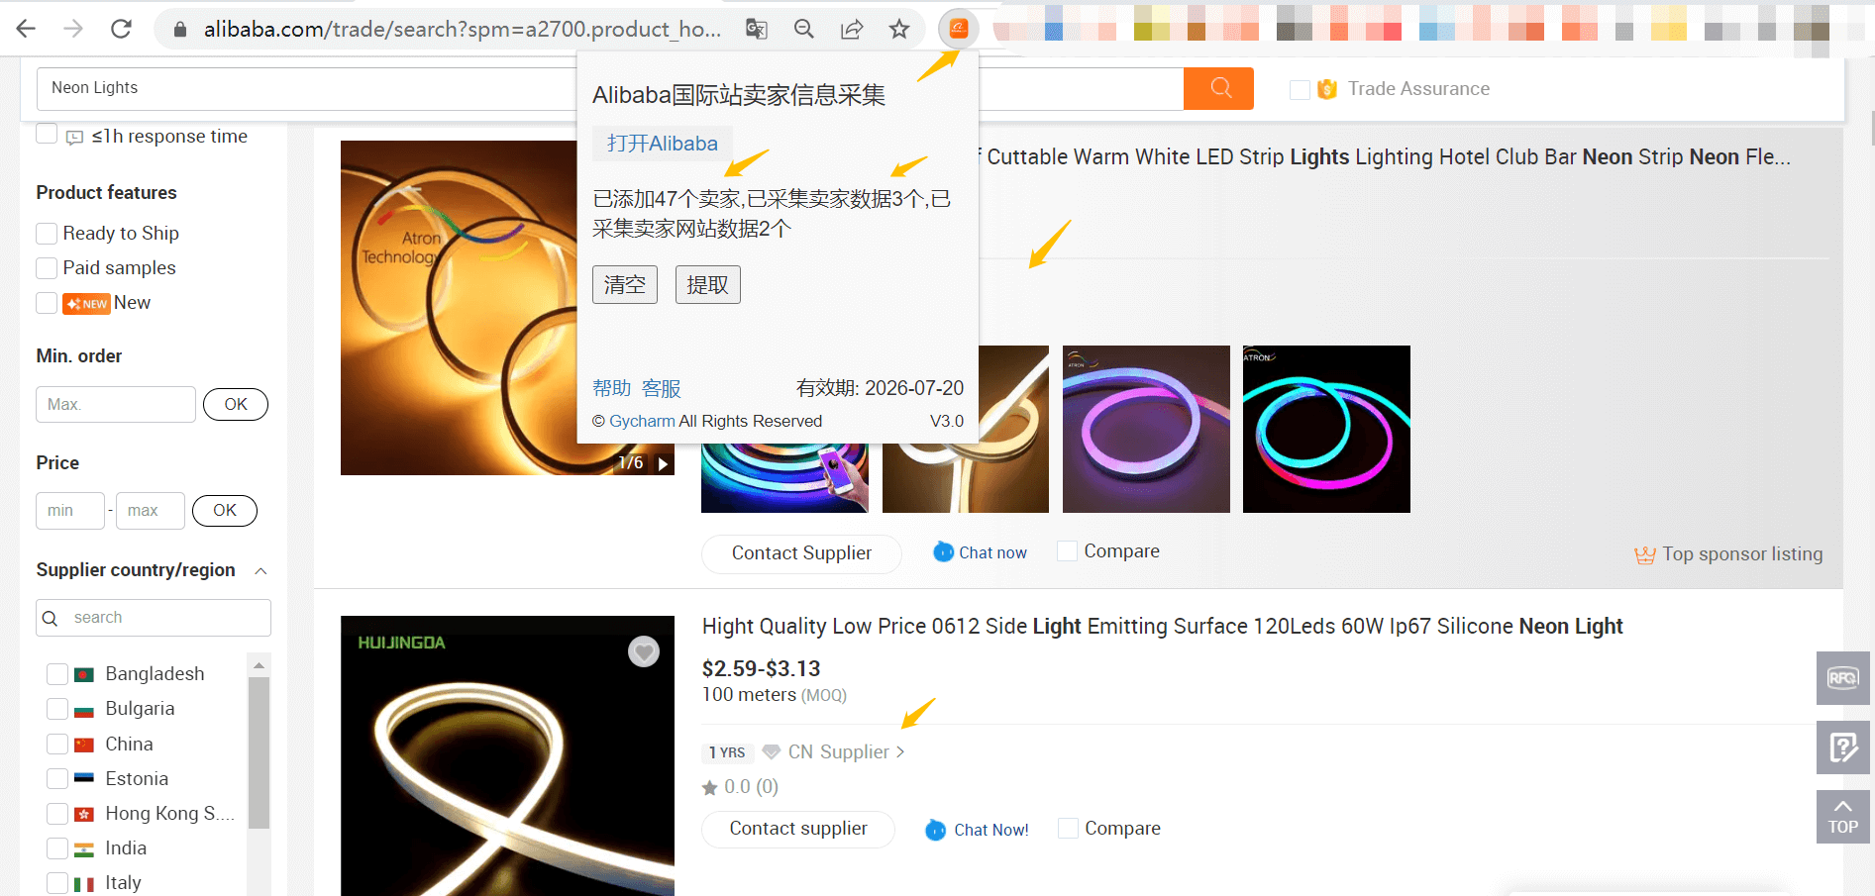Viewport: 1875px width, 896px height.
Task: Check the India country filter
Action: tap(57, 848)
